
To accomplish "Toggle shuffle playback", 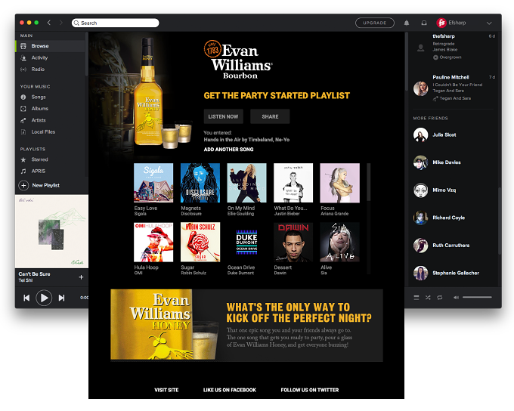I will (428, 298).
